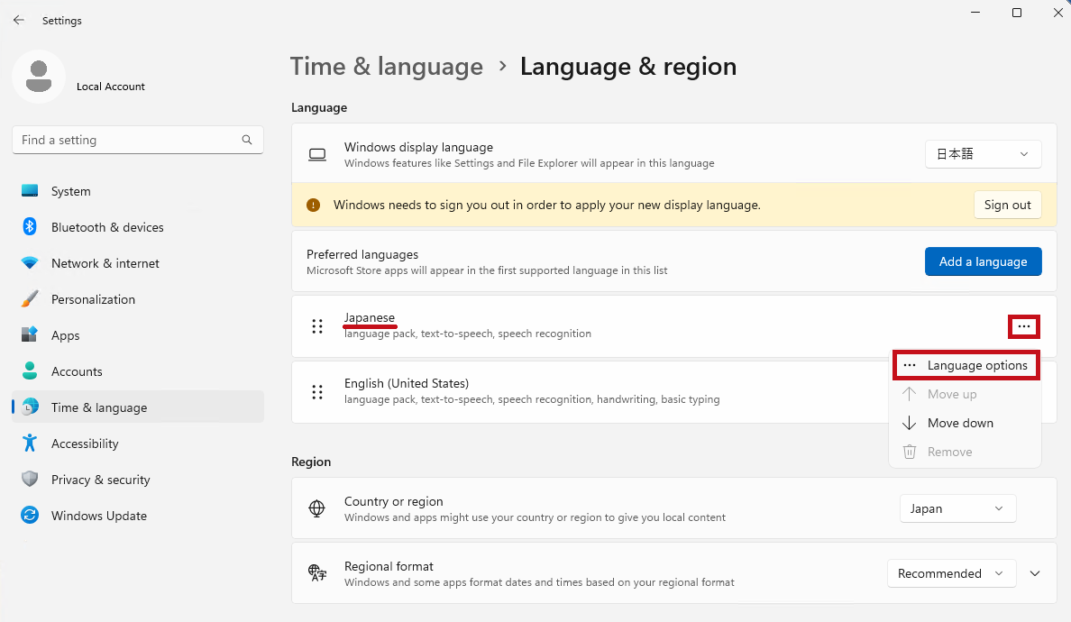Click the Country or region globe icon
This screenshot has height=622, width=1071.
(317, 508)
